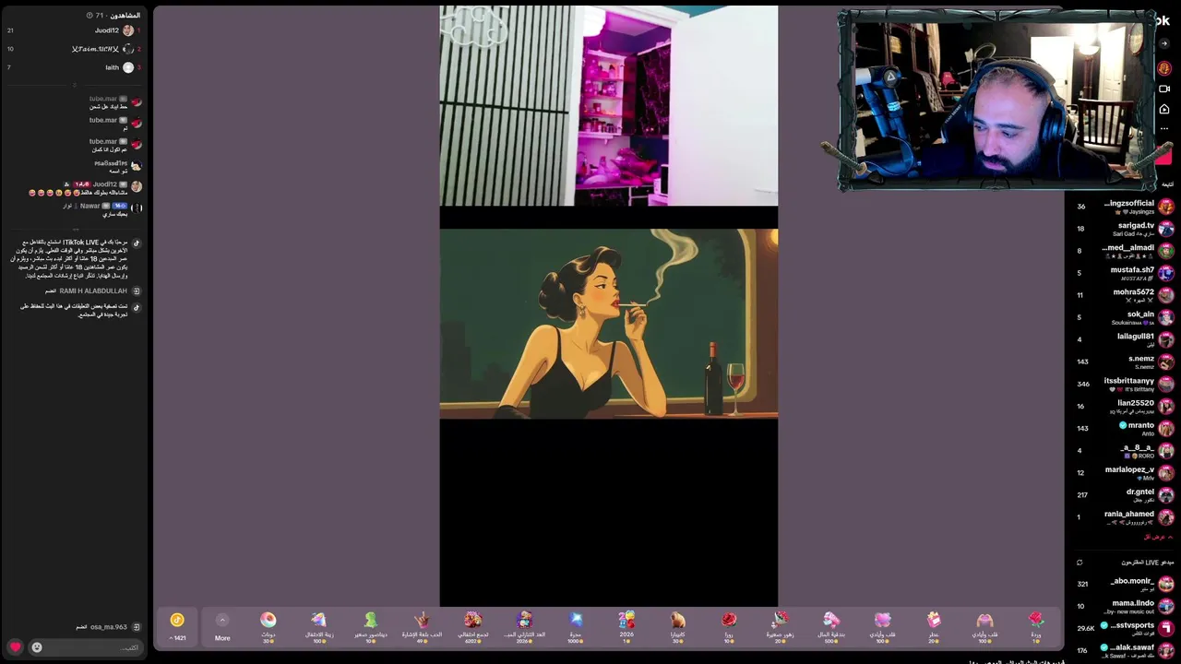Send the small flowers bouquet gift
1181x664 pixels.
pyautogui.click(x=780, y=625)
